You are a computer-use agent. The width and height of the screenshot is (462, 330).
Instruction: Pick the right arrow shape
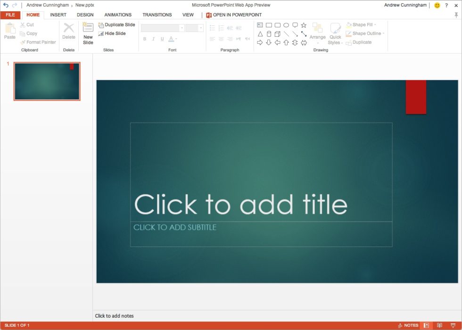tap(260, 42)
